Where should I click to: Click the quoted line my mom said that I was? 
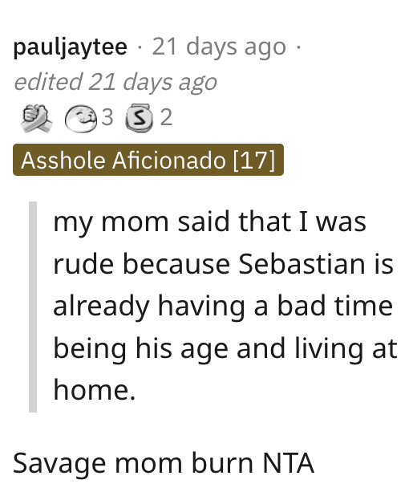pyautogui.click(x=209, y=222)
